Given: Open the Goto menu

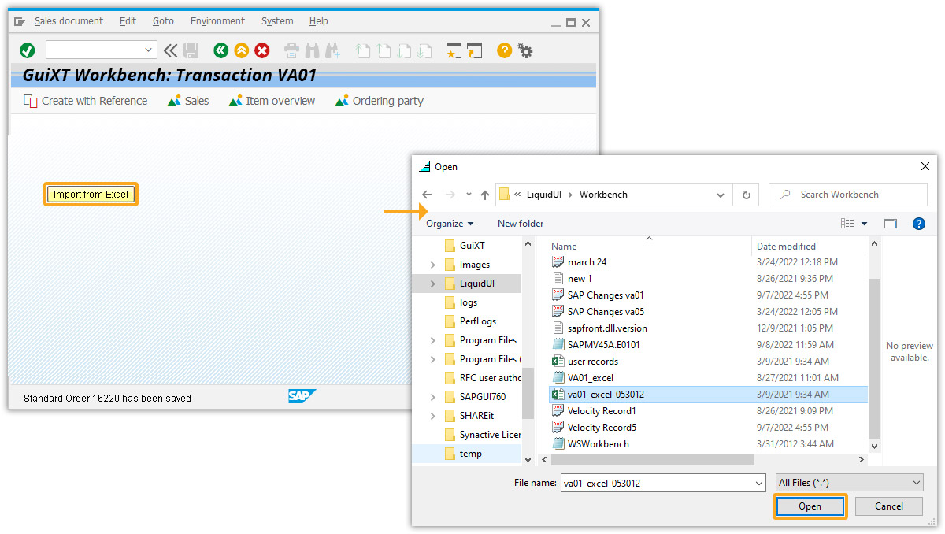Looking at the screenshot, I should pyautogui.click(x=163, y=21).
